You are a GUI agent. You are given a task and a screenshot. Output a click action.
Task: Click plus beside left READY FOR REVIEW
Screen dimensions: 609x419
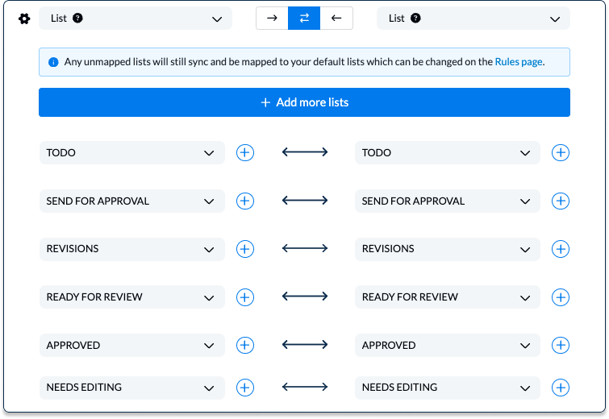click(245, 297)
